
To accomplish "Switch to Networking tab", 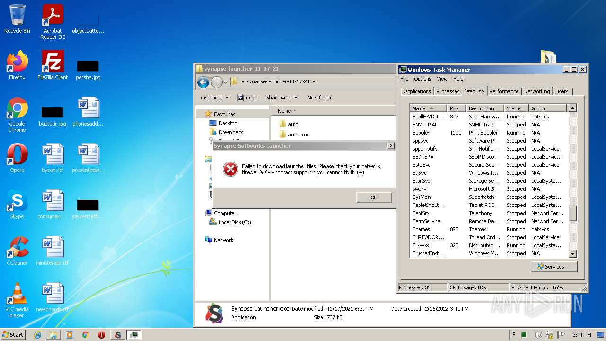I will [537, 91].
